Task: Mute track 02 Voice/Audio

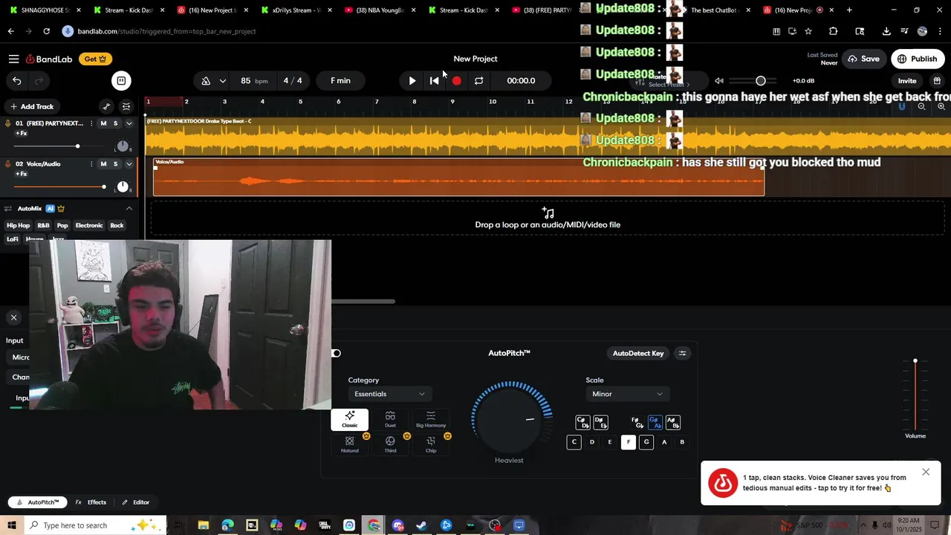Action: tap(103, 163)
